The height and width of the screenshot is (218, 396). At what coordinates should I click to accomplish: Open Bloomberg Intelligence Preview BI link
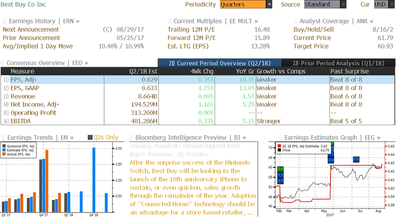tap(191, 137)
